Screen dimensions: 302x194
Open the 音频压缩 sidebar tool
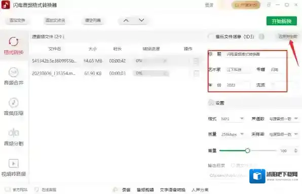pyautogui.click(x=14, y=107)
